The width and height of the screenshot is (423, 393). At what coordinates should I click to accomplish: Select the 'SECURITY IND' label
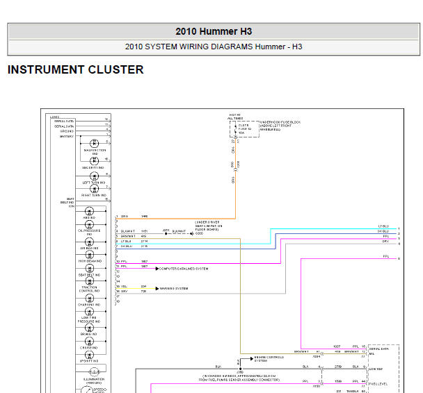[93, 168]
